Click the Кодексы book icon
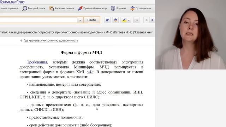The width and height of the screenshot is (226, 127). 113,8
